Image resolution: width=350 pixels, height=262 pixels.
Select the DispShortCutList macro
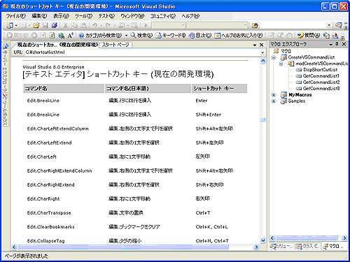pyautogui.click(x=316, y=70)
